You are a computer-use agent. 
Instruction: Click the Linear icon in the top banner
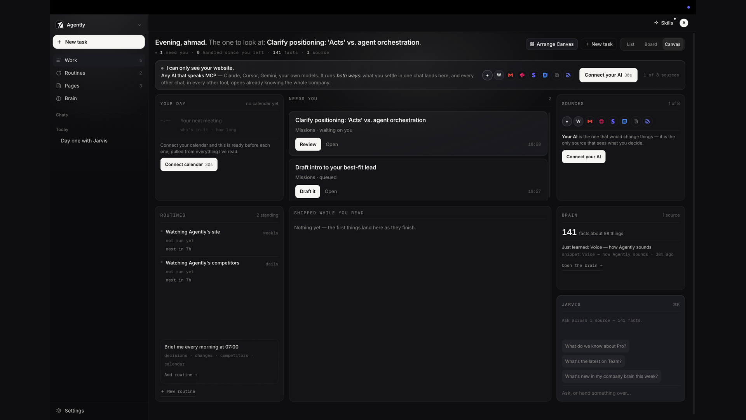click(568, 75)
